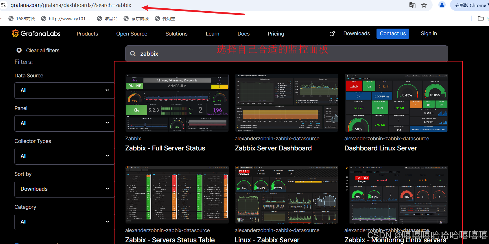Open Zabbix Server Dashboard thumbnail
Image resolution: width=489 pixels, height=244 pixels.
(x=287, y=103)
